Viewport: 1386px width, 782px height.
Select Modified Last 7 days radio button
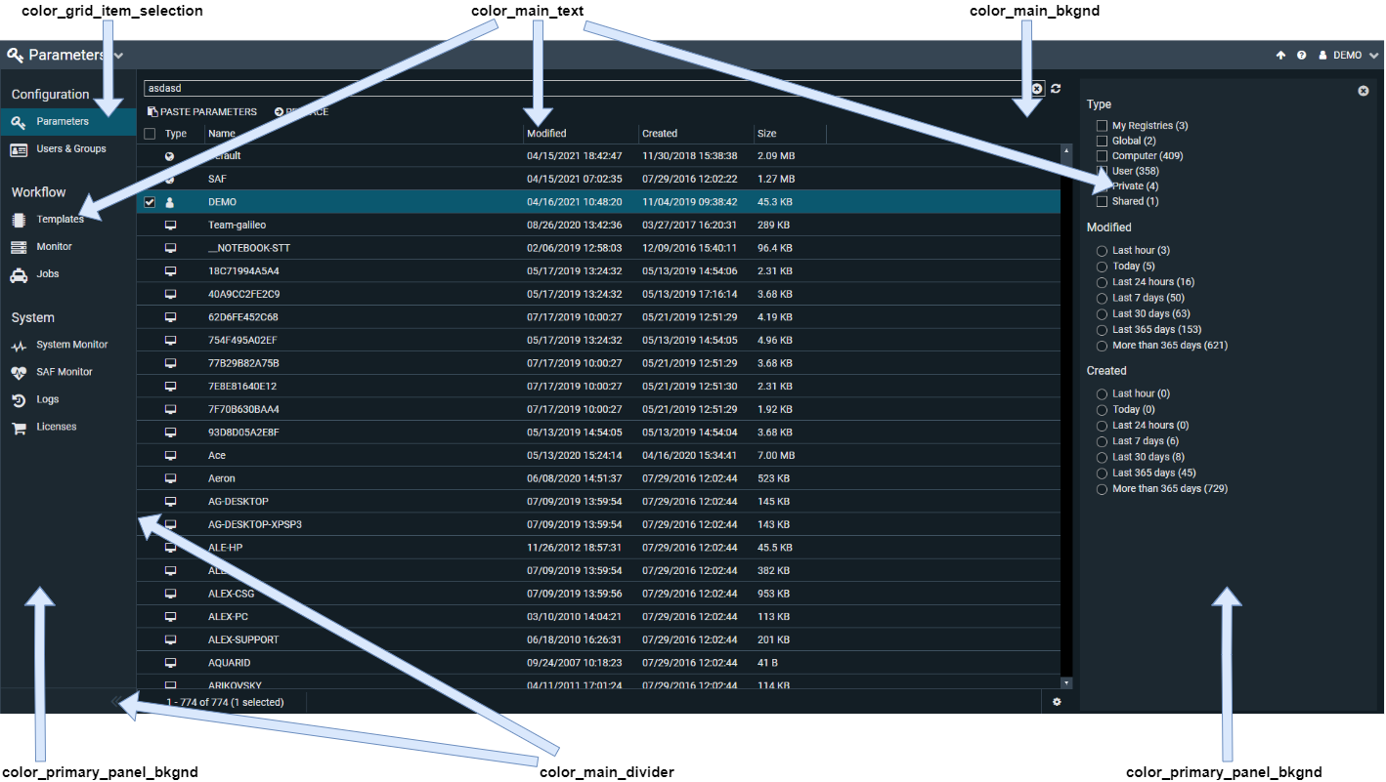[x=1103, y=298]
